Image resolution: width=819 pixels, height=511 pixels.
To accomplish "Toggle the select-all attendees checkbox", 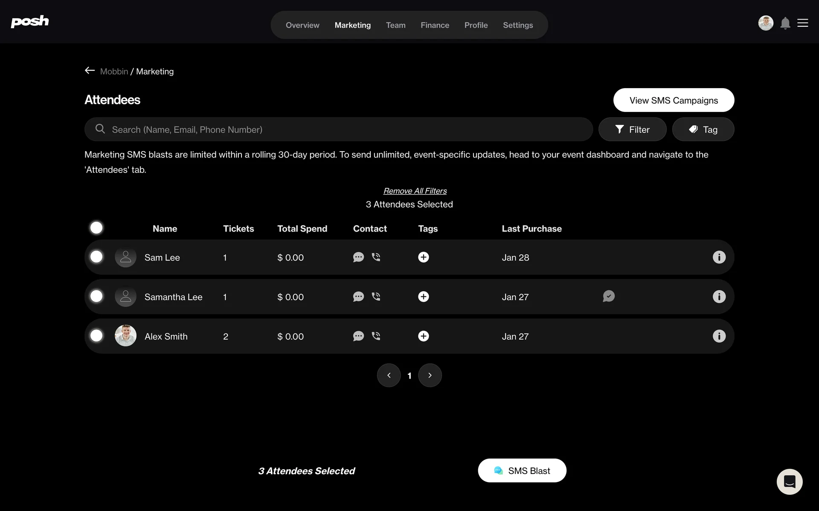I will [x=96, y=228].
